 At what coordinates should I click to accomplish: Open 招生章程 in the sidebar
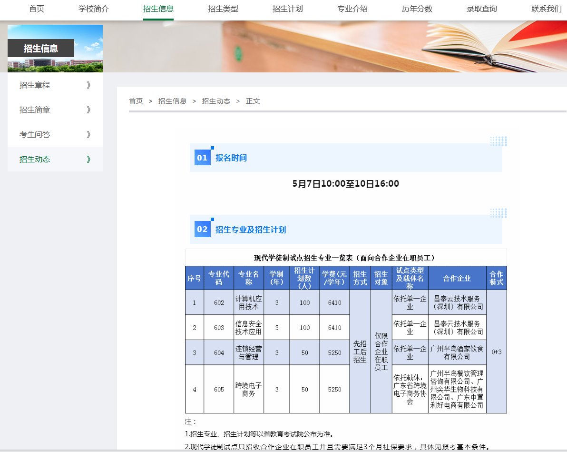click(x=35, y=85)
